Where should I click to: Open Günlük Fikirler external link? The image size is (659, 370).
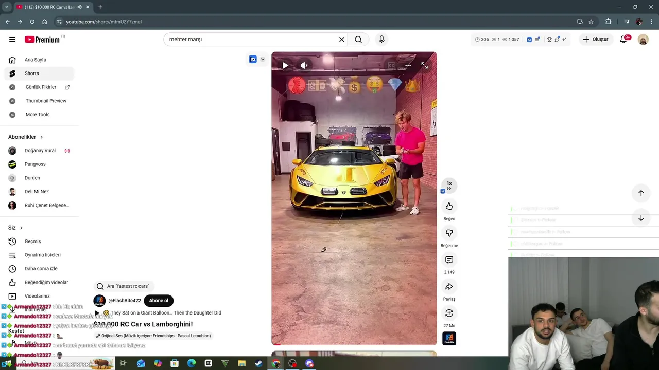click(39, 87)
